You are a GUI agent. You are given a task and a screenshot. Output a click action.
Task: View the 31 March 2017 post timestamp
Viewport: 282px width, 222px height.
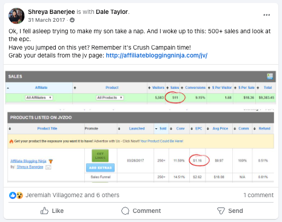[x=47, y=20]
